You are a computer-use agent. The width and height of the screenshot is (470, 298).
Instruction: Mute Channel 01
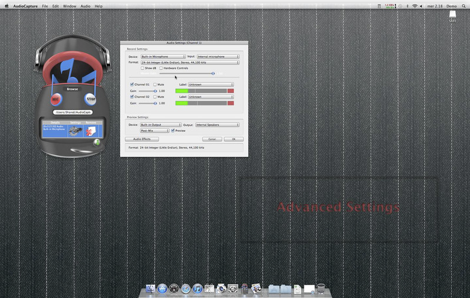(155, 85)
